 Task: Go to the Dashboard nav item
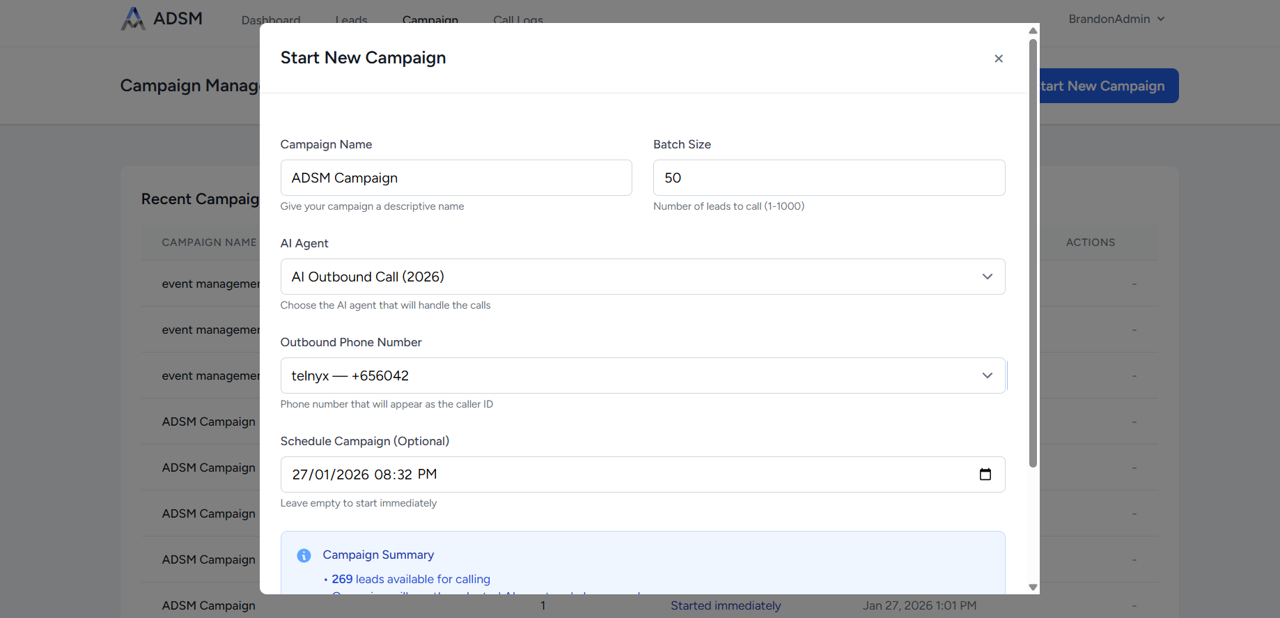click(271, 20)
